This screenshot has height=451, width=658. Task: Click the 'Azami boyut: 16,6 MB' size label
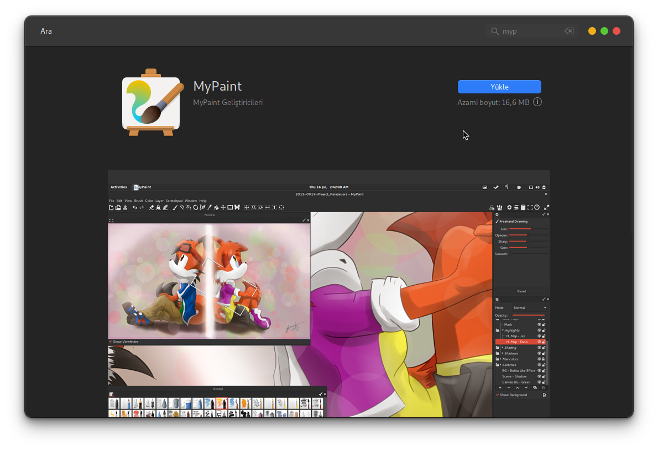point(493,102)
